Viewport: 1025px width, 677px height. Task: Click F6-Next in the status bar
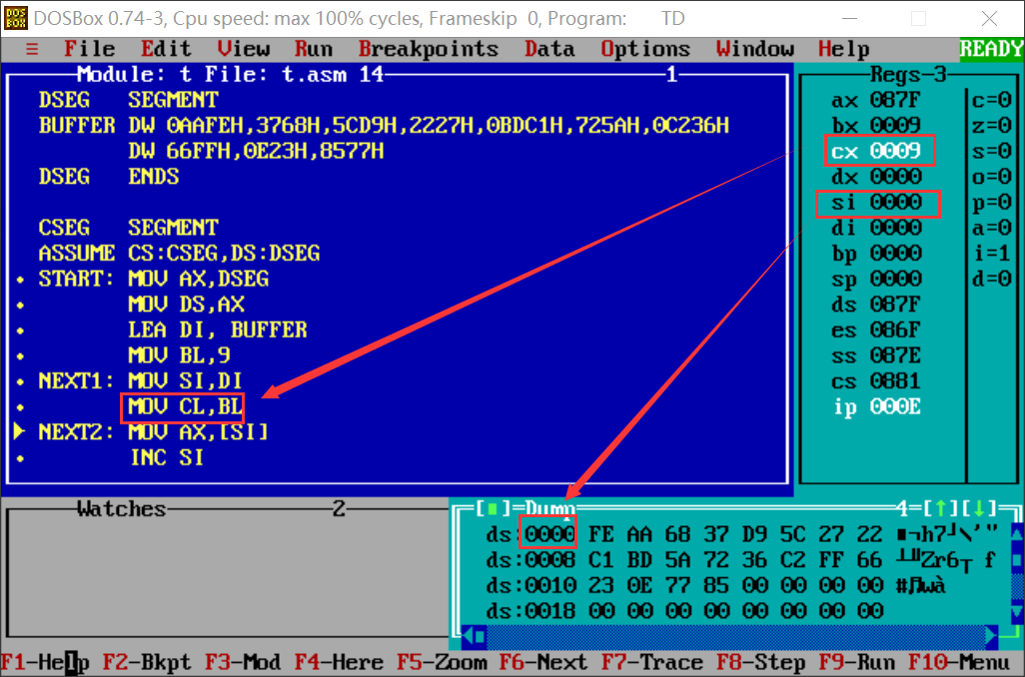coord(543,663)
